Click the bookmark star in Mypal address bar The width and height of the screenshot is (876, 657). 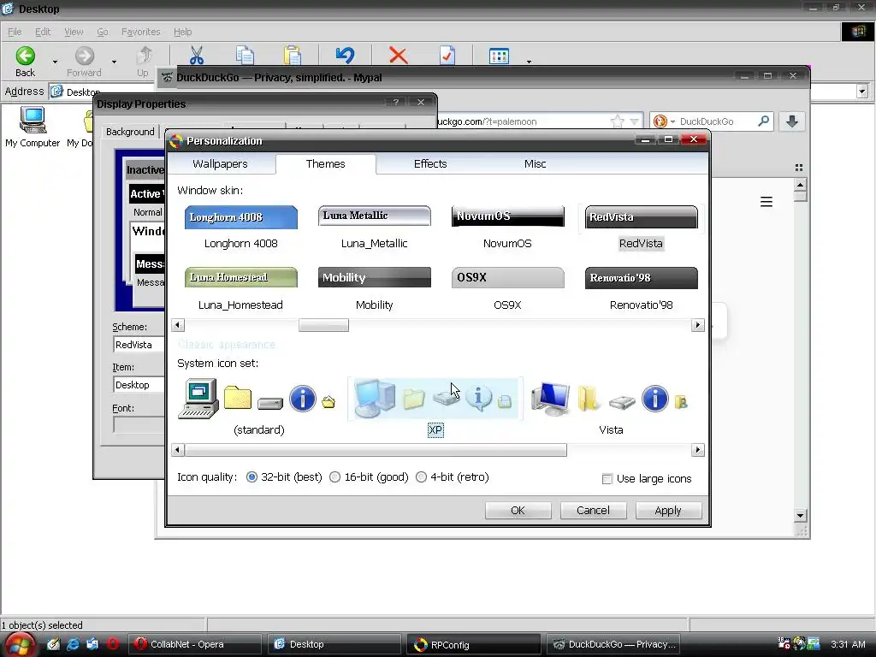coord(618,121)
